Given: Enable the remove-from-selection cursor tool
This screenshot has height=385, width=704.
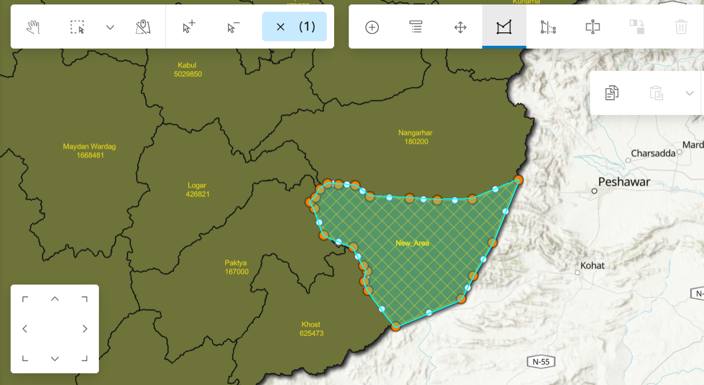Looking at the screenshot, I should pyautogui.click(x=231, y=26).
